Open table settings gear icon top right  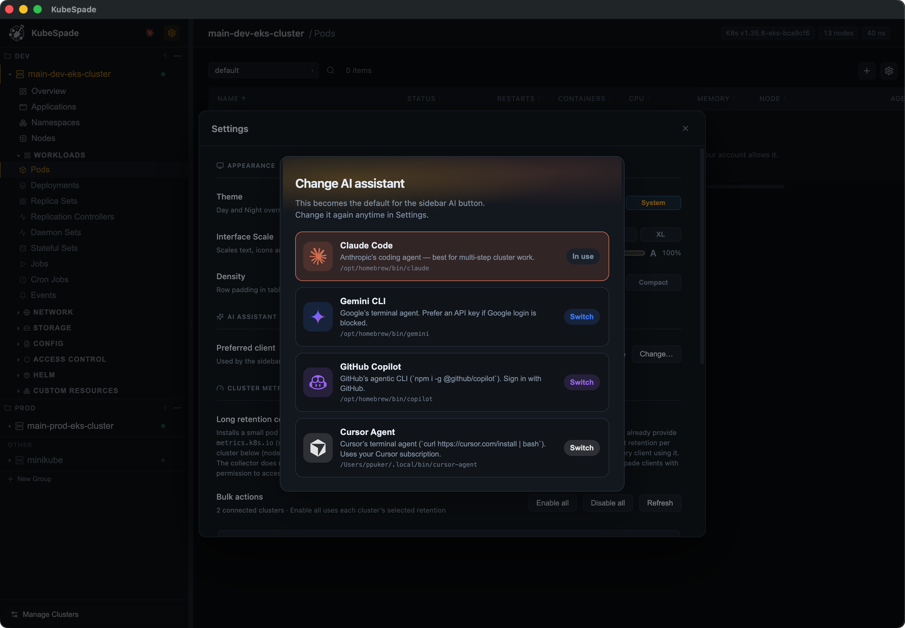point(889,71)
